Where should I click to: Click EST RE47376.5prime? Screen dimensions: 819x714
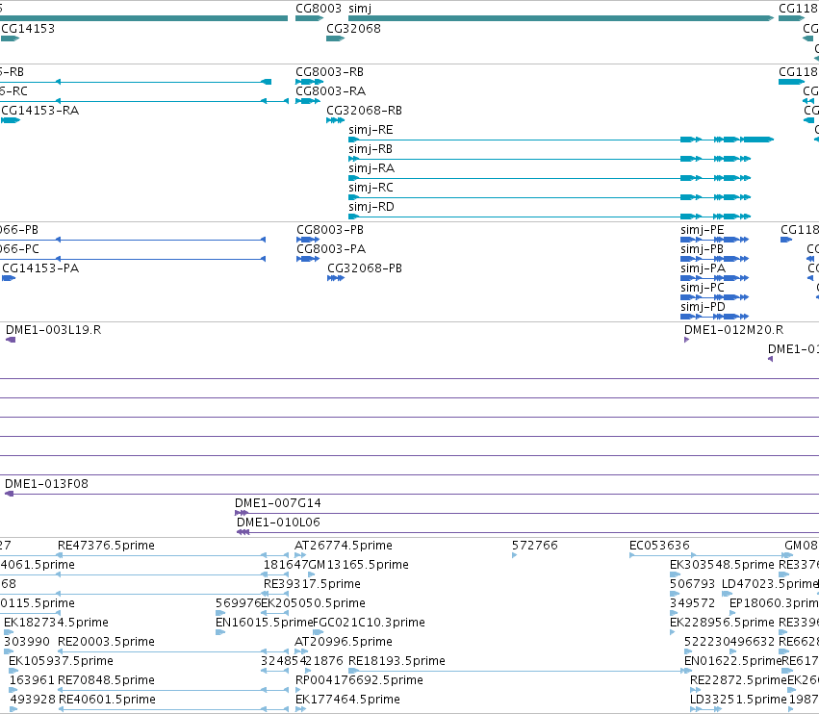(x=106, y=546)
